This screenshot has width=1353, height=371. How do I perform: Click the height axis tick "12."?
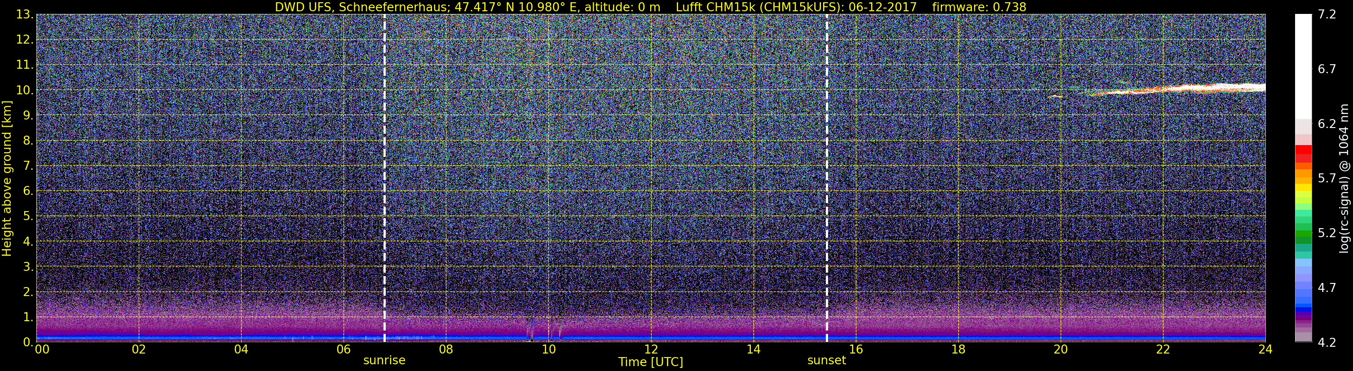(x=25, y=40)
